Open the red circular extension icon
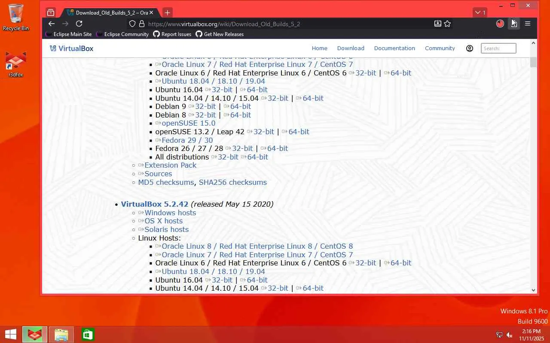The height and width of the screenshot is (343, 550). pyautogui.click(x=500, y=24)
